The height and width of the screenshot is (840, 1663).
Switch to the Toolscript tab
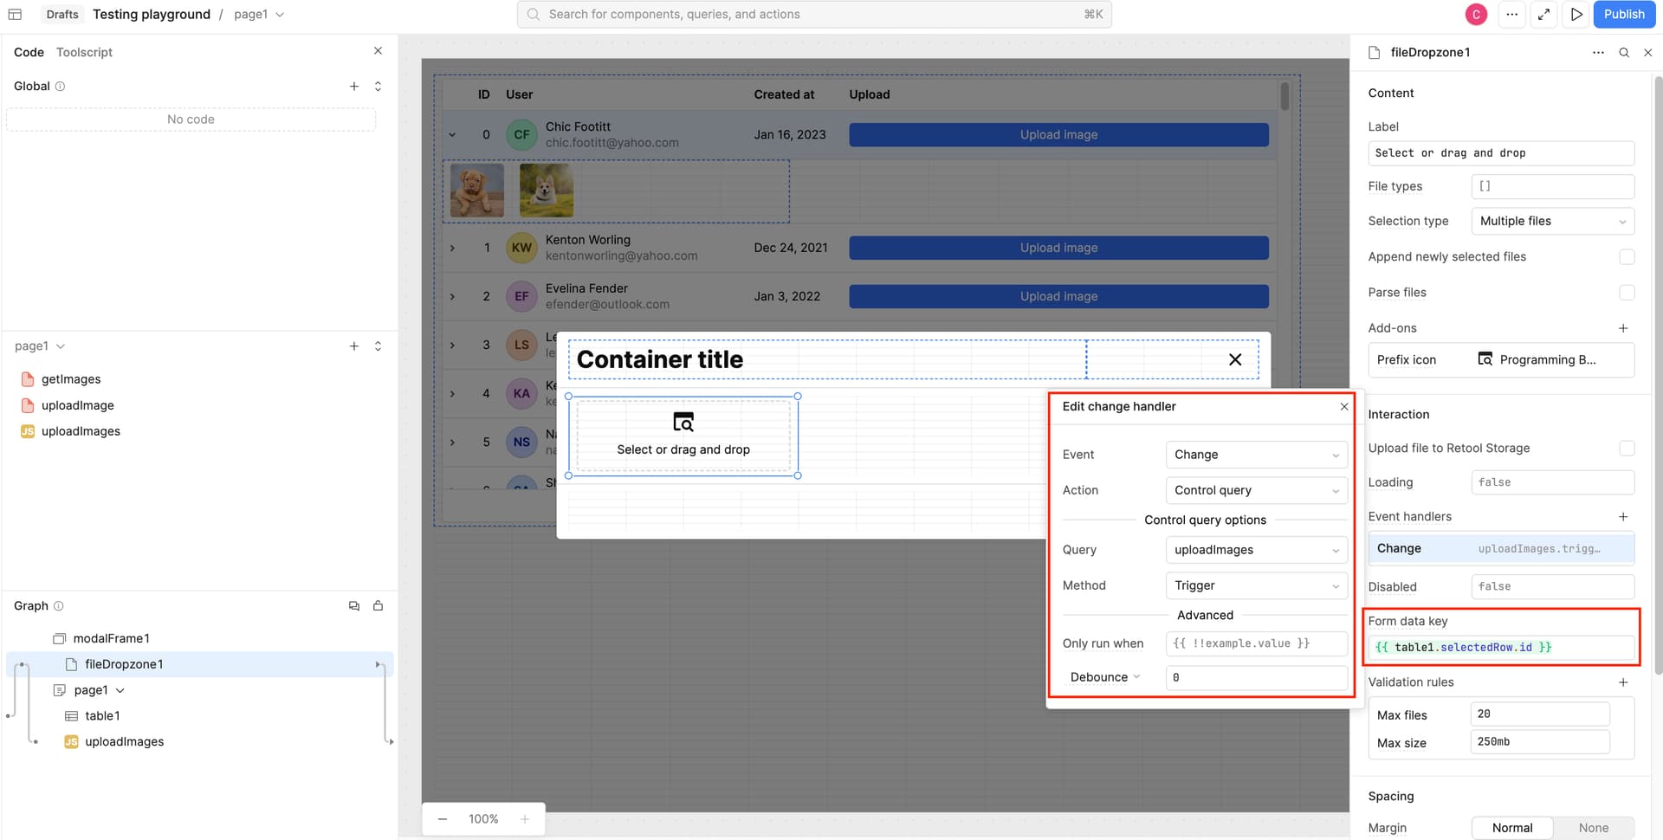coord(84,53)
